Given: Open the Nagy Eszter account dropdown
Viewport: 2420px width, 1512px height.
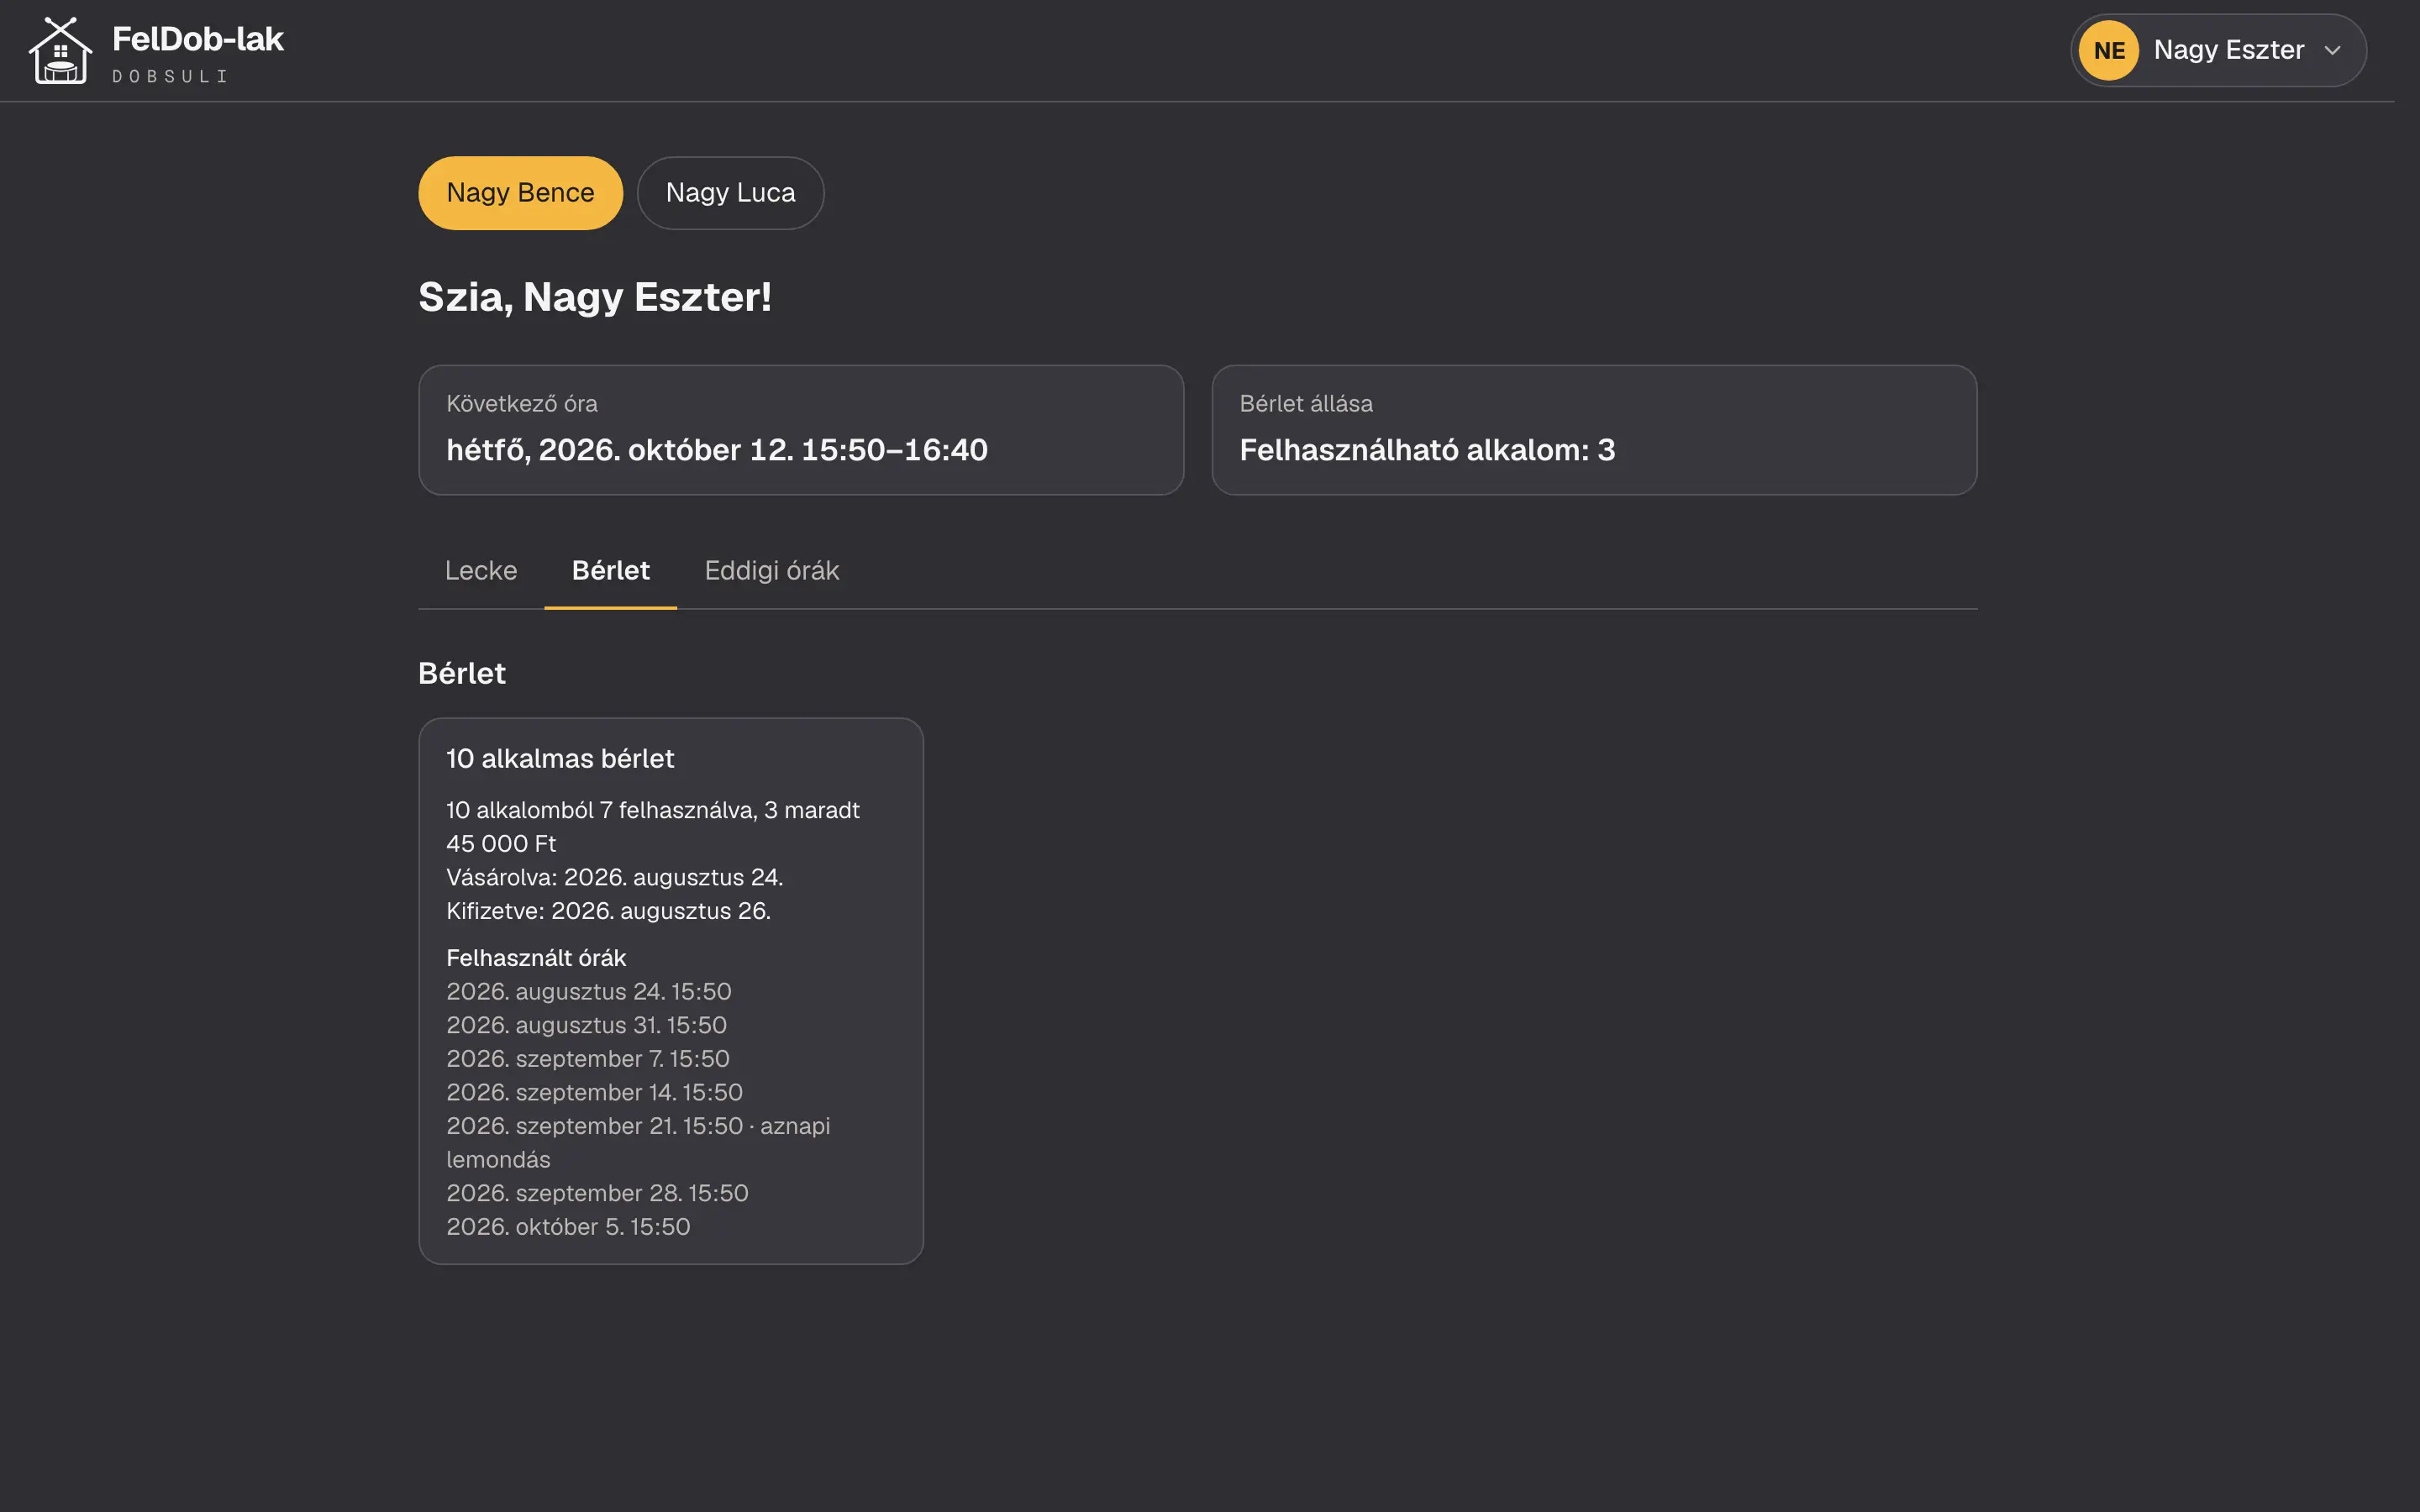Looking at the screenshot, I should tap(2218, 50).
